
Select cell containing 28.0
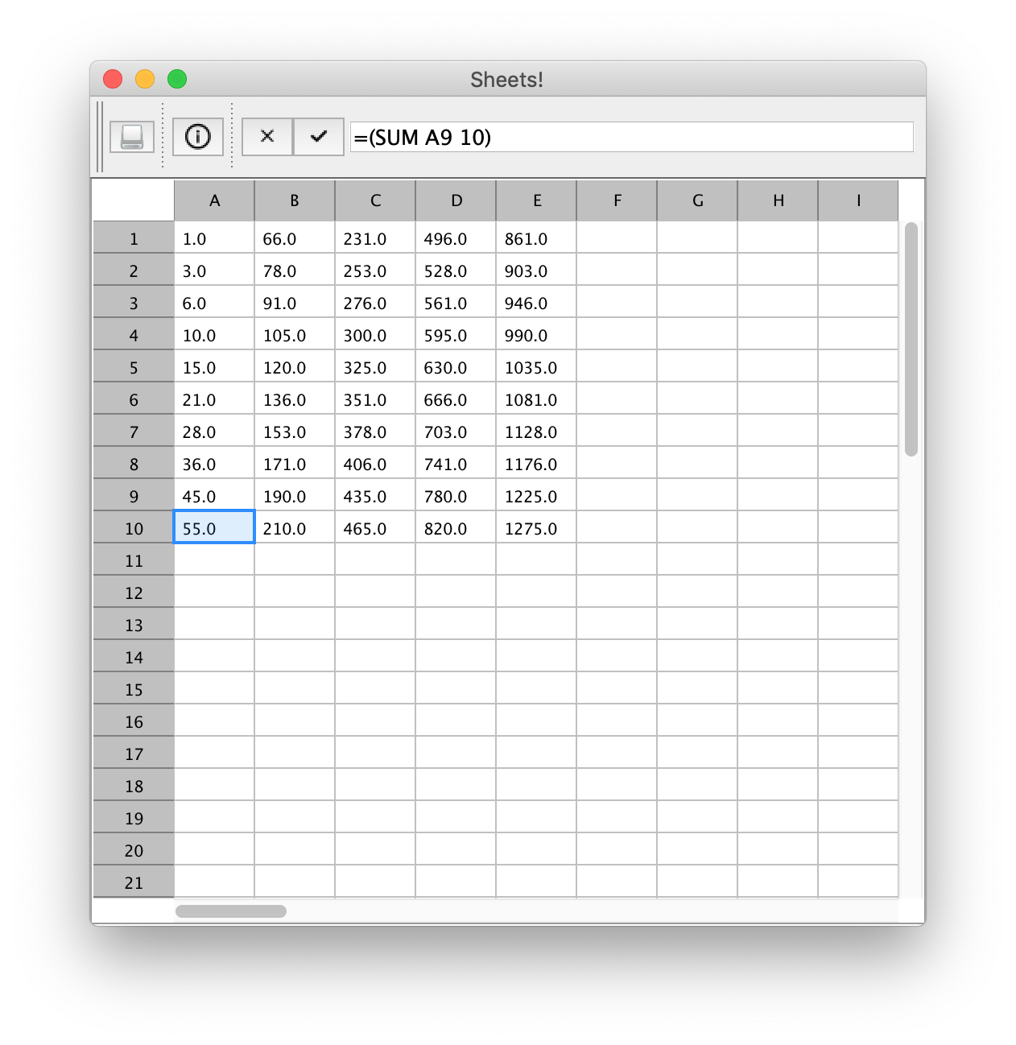(214, 432)
